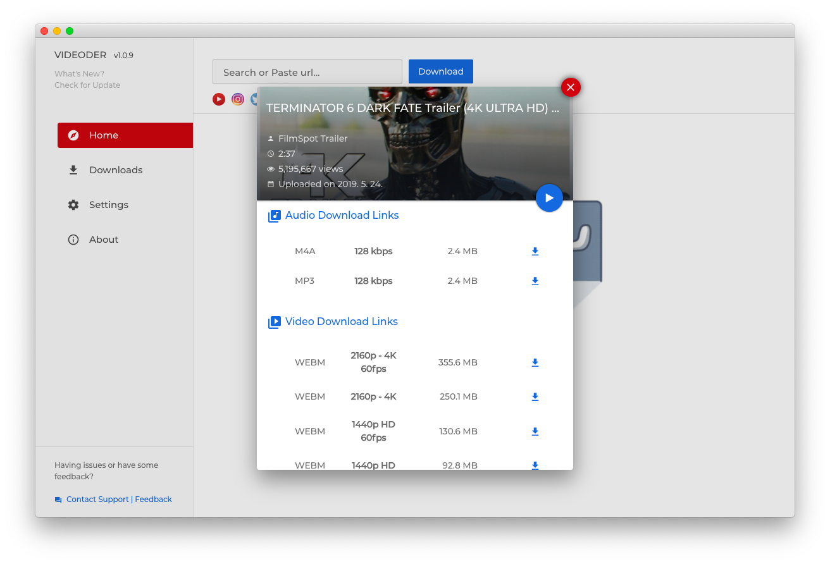Close the download links popup
The width and height of the screenshot is (830, 564).
pyautogui.click(x=571, y=87)
